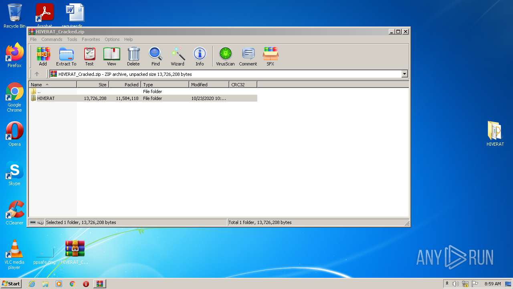Screen dimensions: 513x289
Task: Click the taskbar clock showing 8:59 AM
Action: (493, 284)
